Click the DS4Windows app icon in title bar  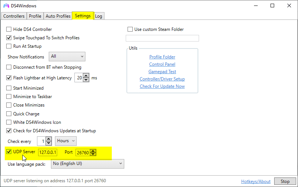tap(6, 6)
